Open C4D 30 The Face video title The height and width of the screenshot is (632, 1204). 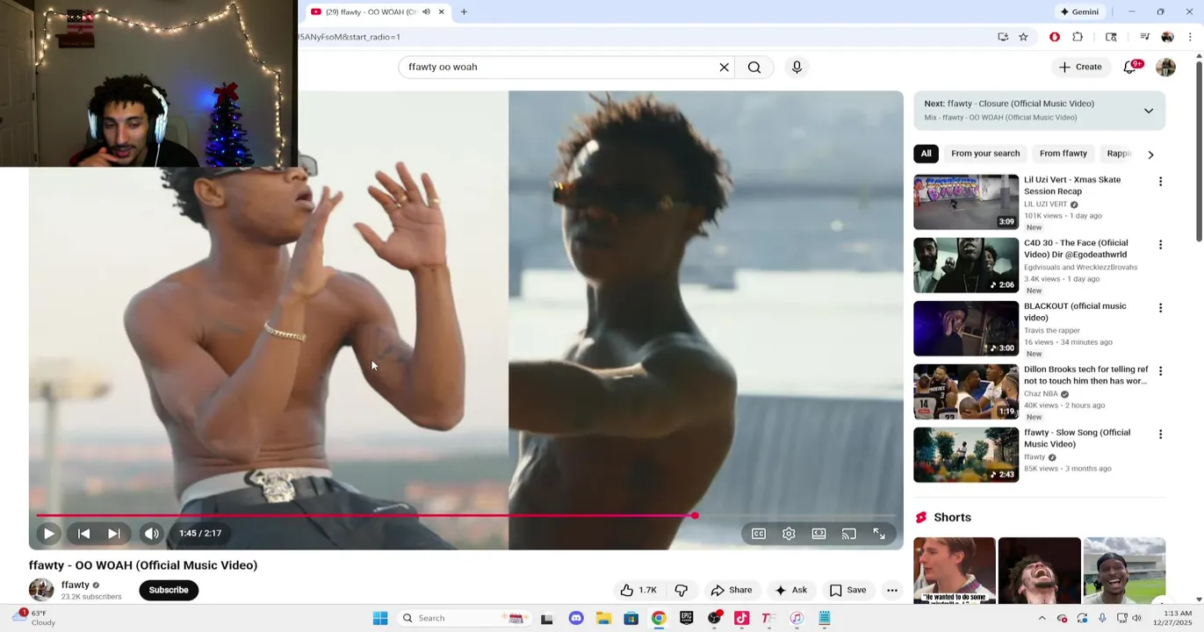click(1076, 248)
